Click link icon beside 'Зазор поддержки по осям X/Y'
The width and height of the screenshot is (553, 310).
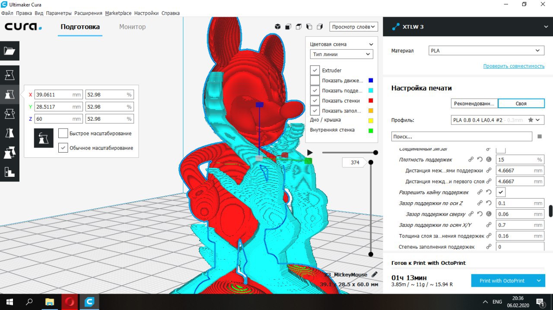click(489, 225)
